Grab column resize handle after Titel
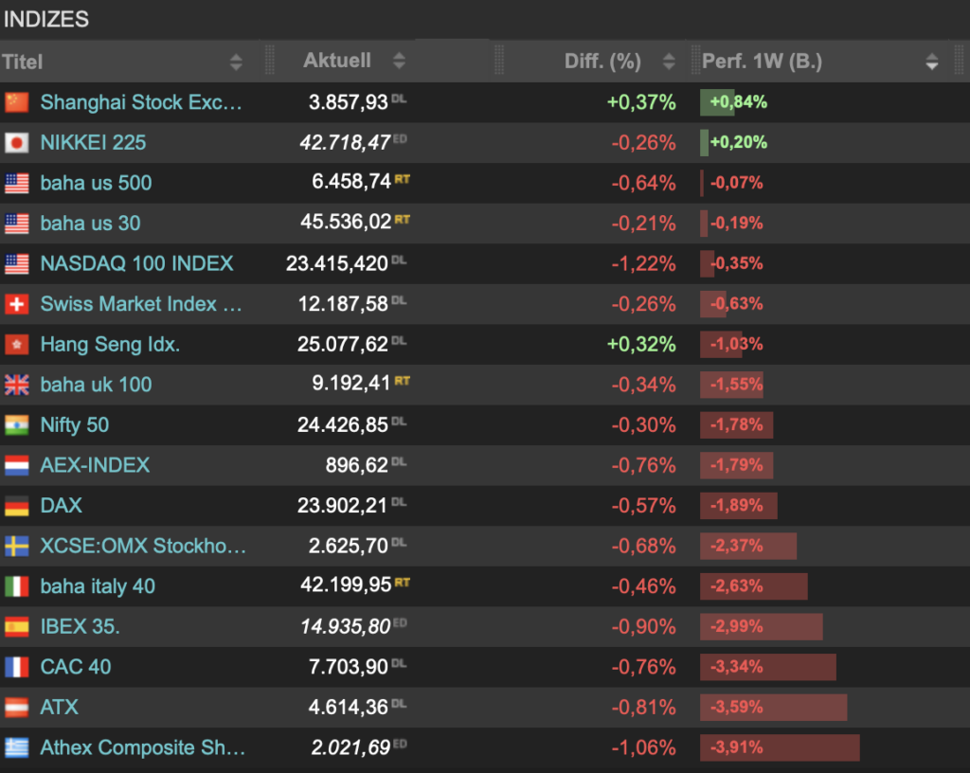This screenshot has height=773, width=970. point(269,61)
